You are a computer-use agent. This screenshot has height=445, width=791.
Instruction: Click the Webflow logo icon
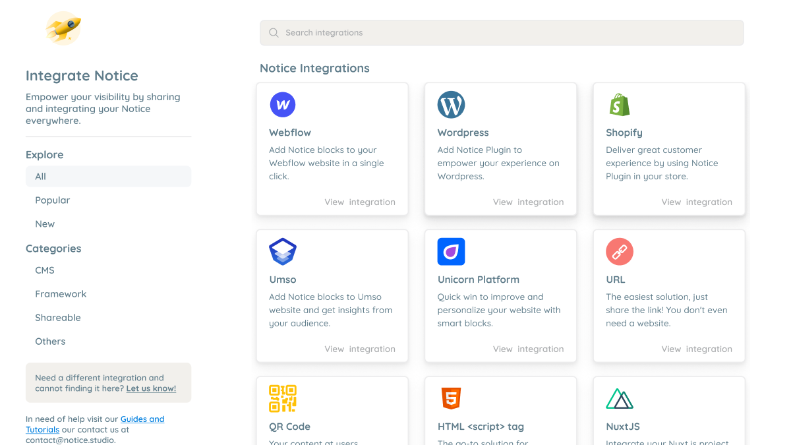[283, 104]
